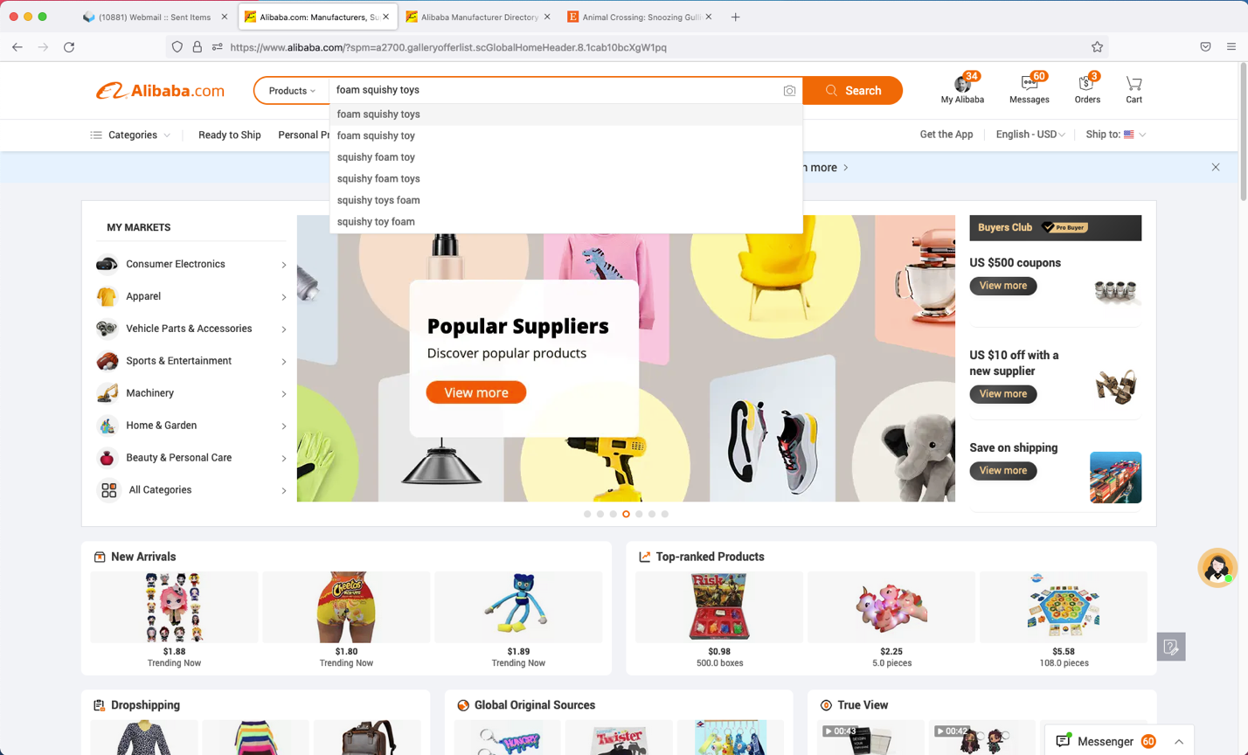
Task: Click View more under Popular Suppliers
Action: pos(476,392)
